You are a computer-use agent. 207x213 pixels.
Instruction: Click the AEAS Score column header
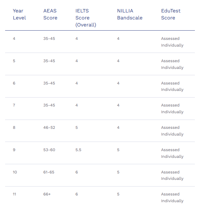[x=50, y=14]
